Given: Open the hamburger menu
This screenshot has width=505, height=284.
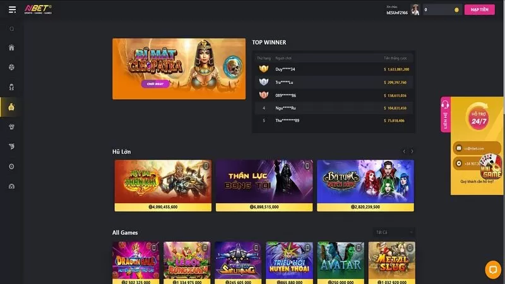Looking at the screenshot, I should pos(12,9).
